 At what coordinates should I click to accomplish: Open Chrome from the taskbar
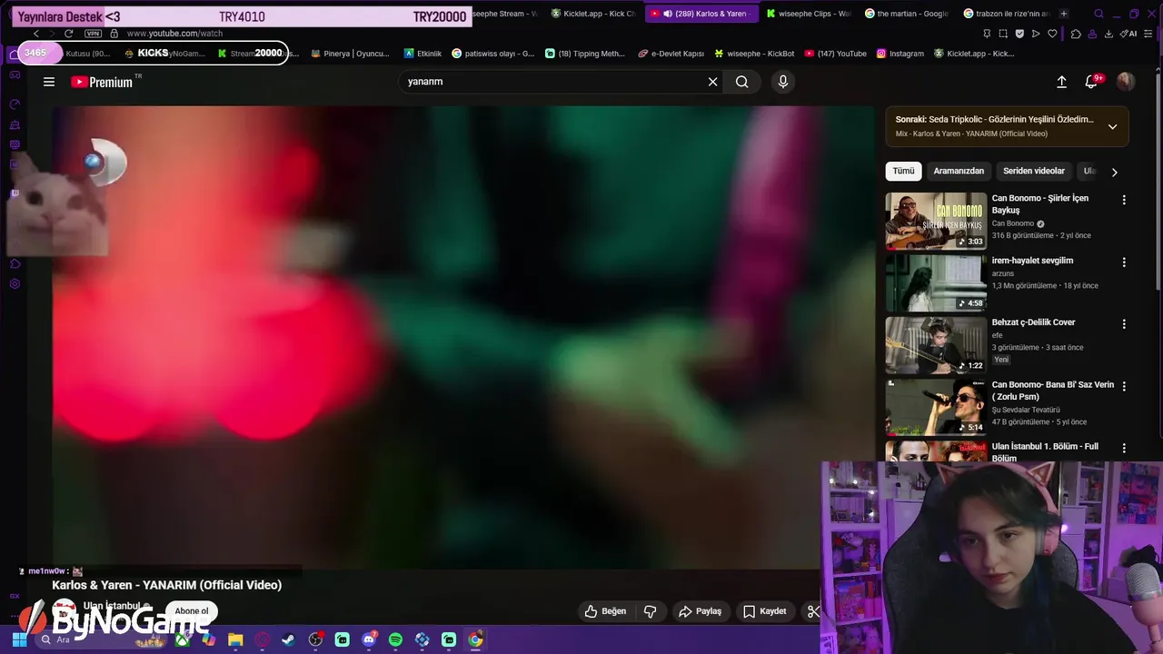pos(475,639)
